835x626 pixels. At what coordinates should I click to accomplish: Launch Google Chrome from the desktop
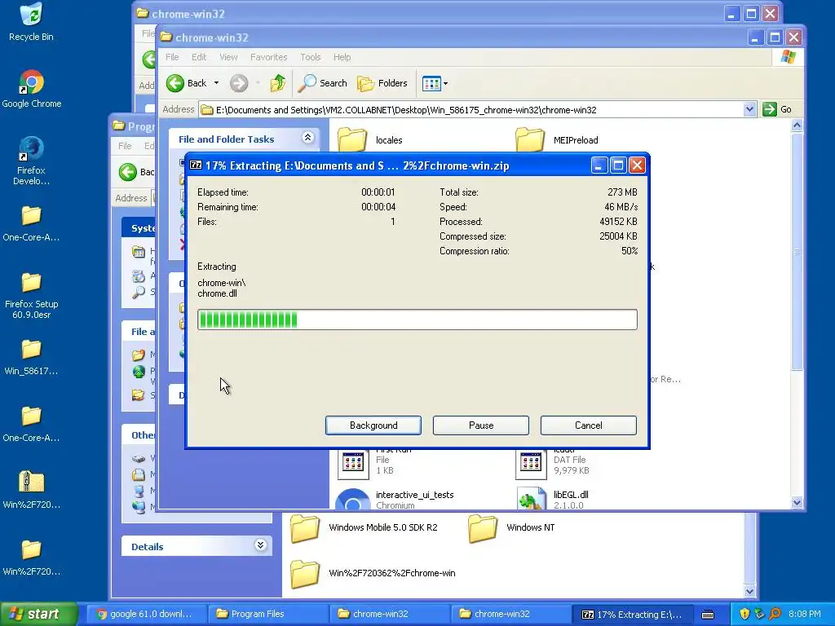pyautogui.click(x=32, y=89)
